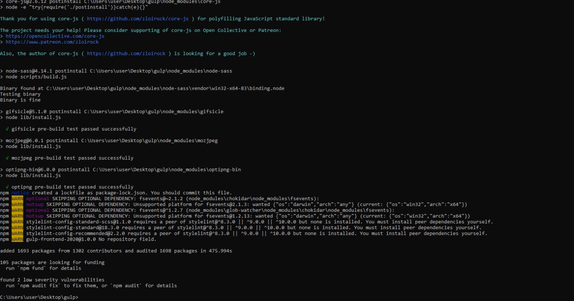Screen dimensions: 574x301
Task: Click 'The project needs your help!' line
Action: click(x=142, y=31)
